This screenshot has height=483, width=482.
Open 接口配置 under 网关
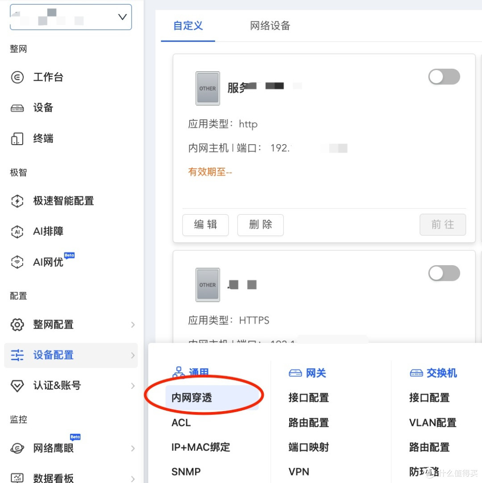click(x=308, y=398)
